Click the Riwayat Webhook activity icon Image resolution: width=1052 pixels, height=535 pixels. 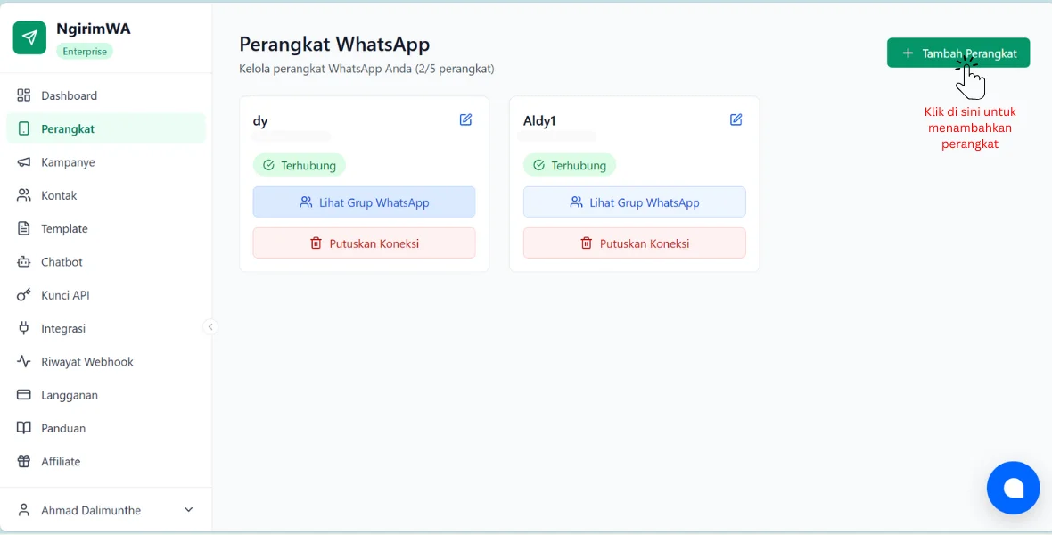(23, 361)
